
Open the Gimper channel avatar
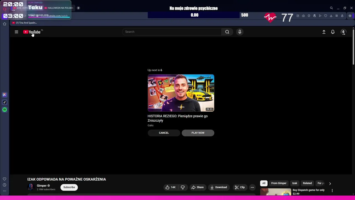(31, 187)
